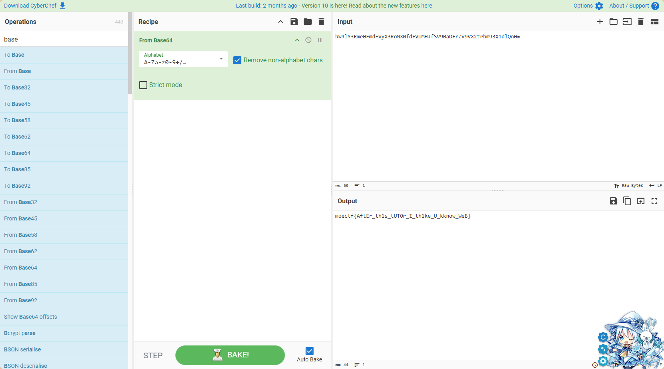Choose To Base64 operation
664x369 pixels.
[17, 153]
